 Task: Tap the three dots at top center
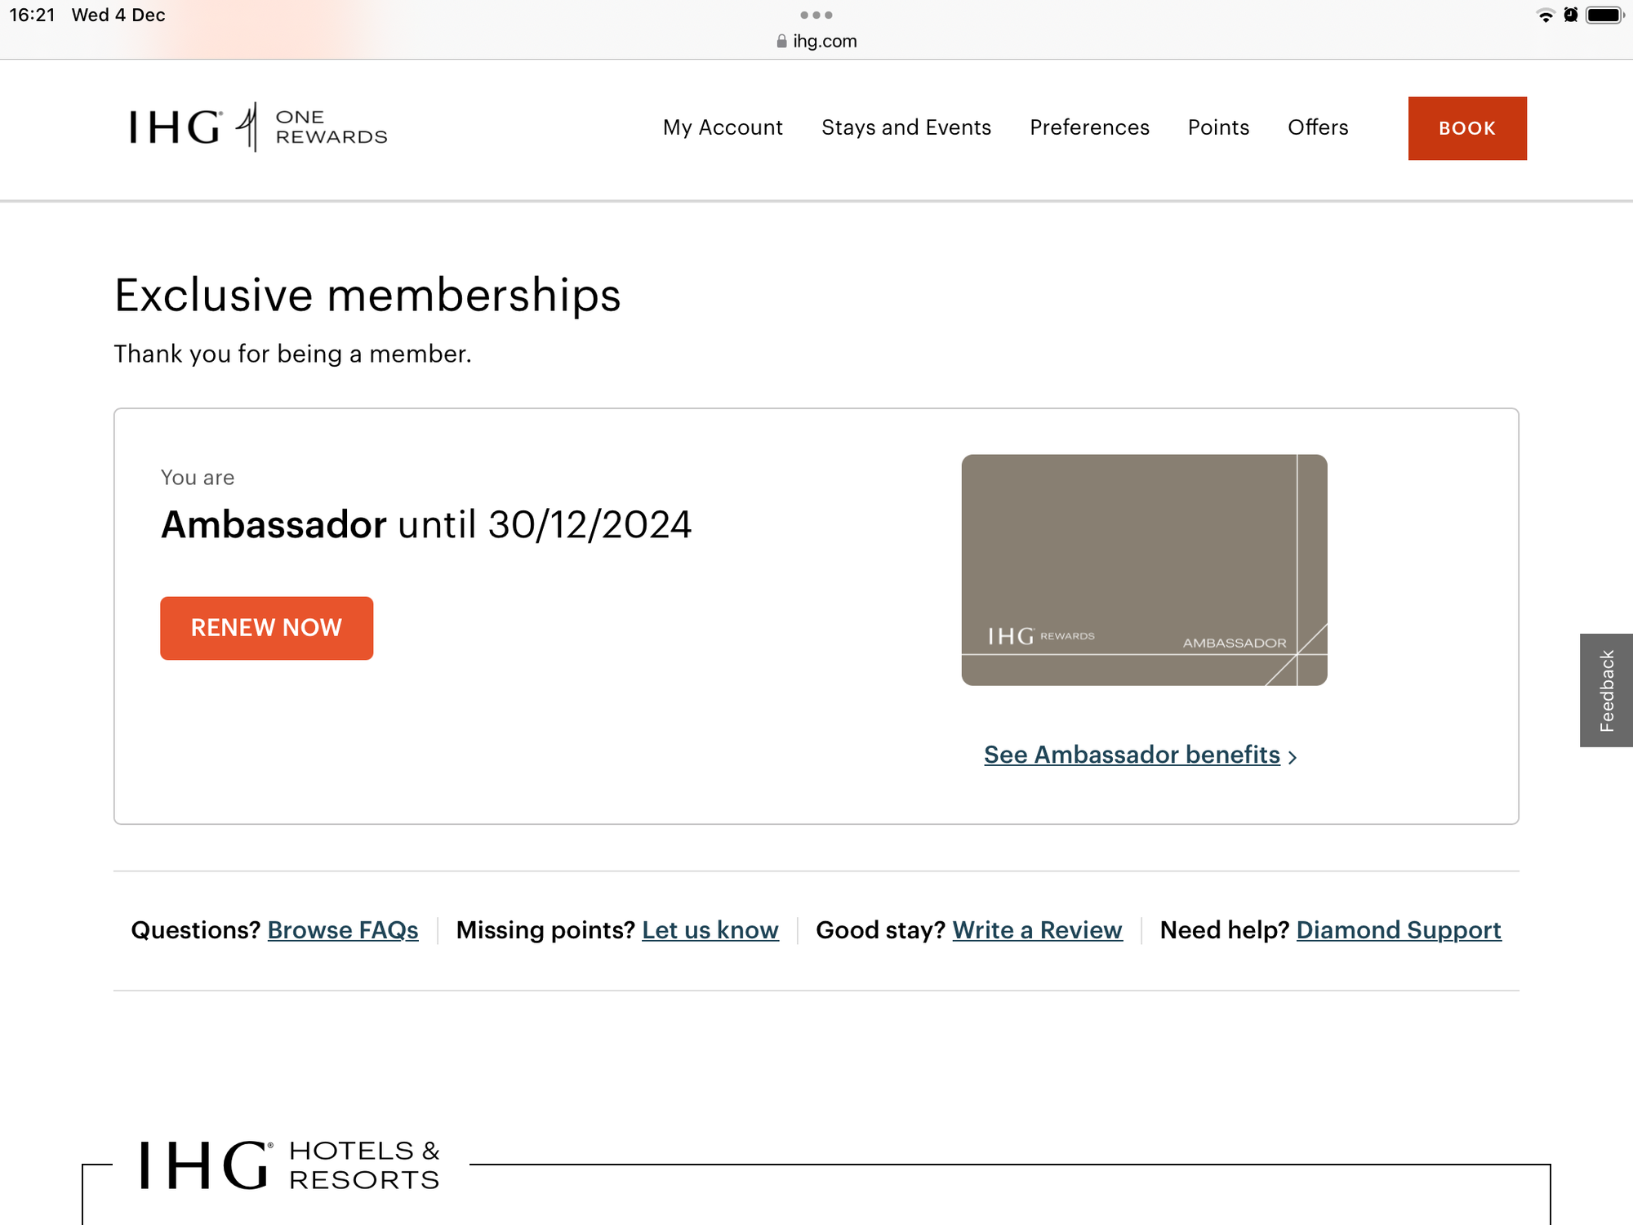coord(816,16)
